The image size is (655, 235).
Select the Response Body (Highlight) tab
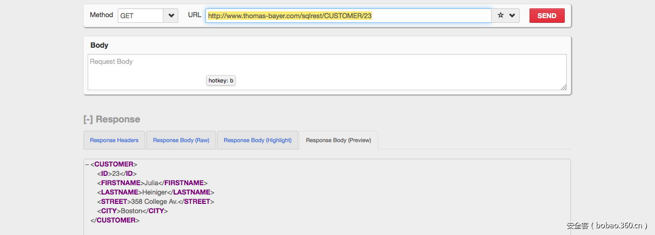[258, 140]
